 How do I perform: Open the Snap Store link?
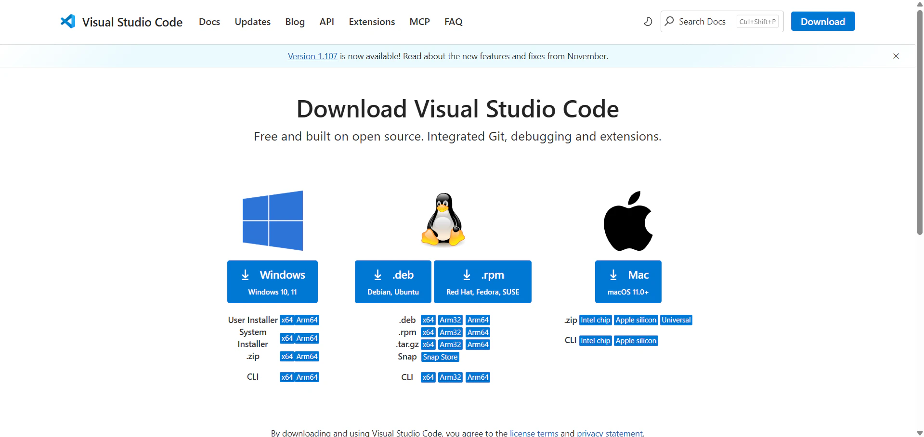click(x=440, y=357)
